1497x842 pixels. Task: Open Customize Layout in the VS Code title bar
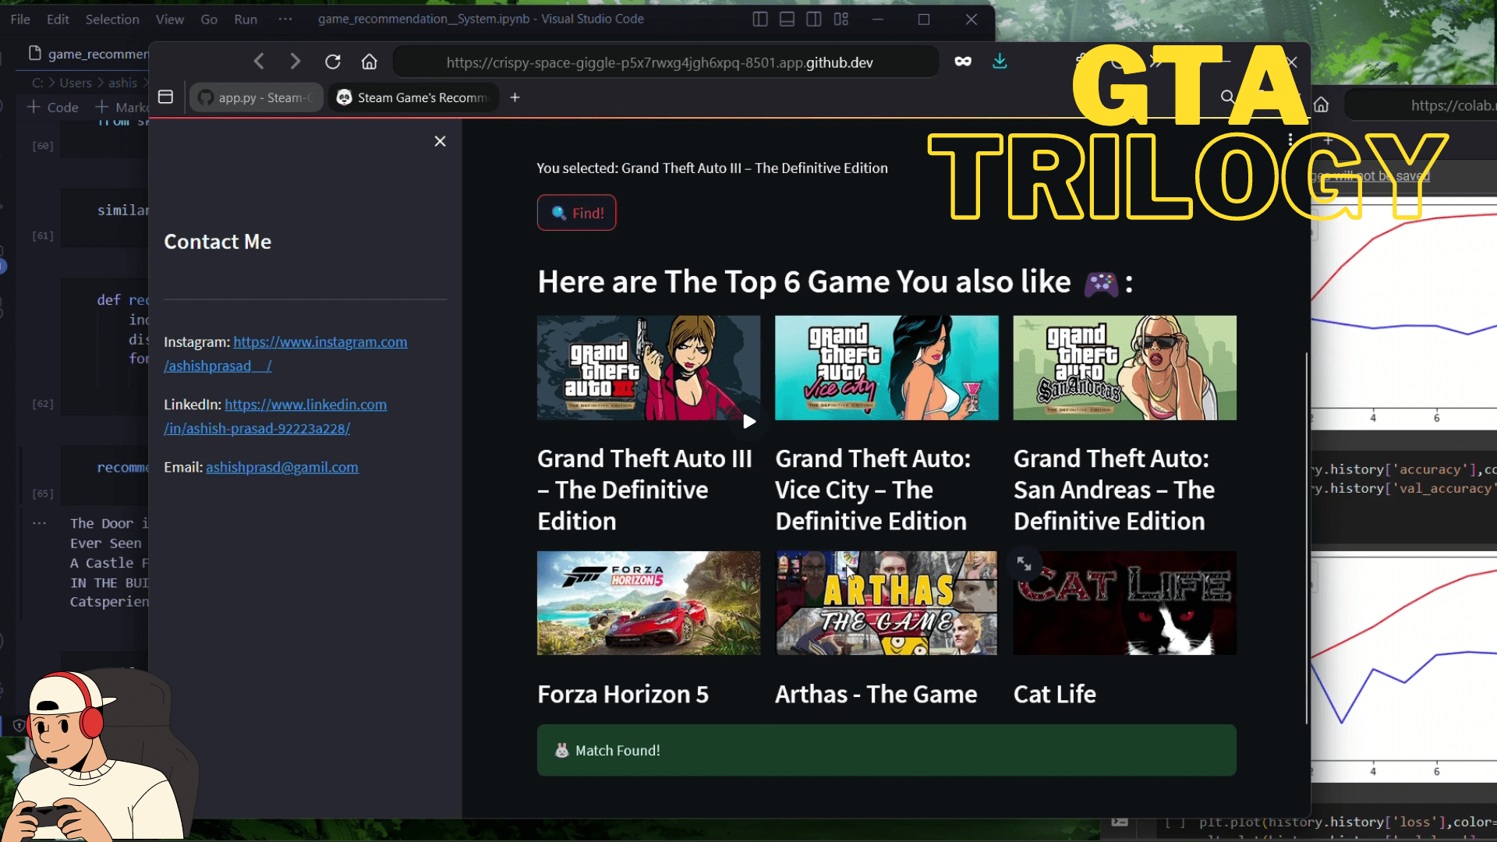841,19
